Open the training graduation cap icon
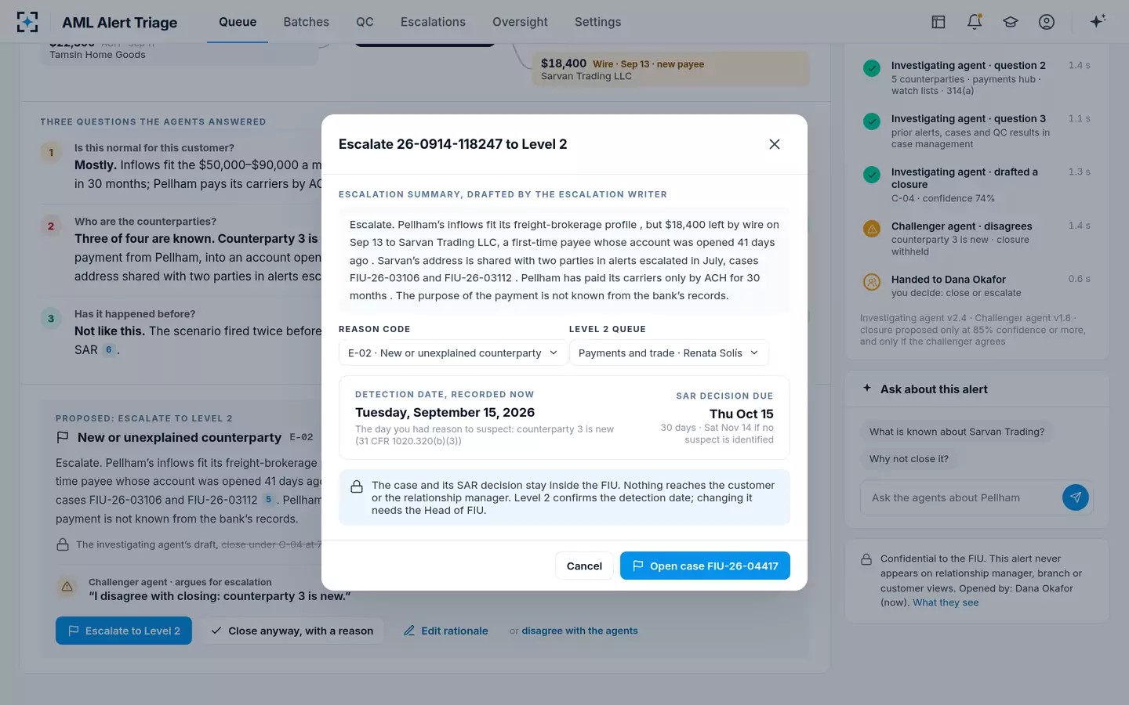 1011,22
